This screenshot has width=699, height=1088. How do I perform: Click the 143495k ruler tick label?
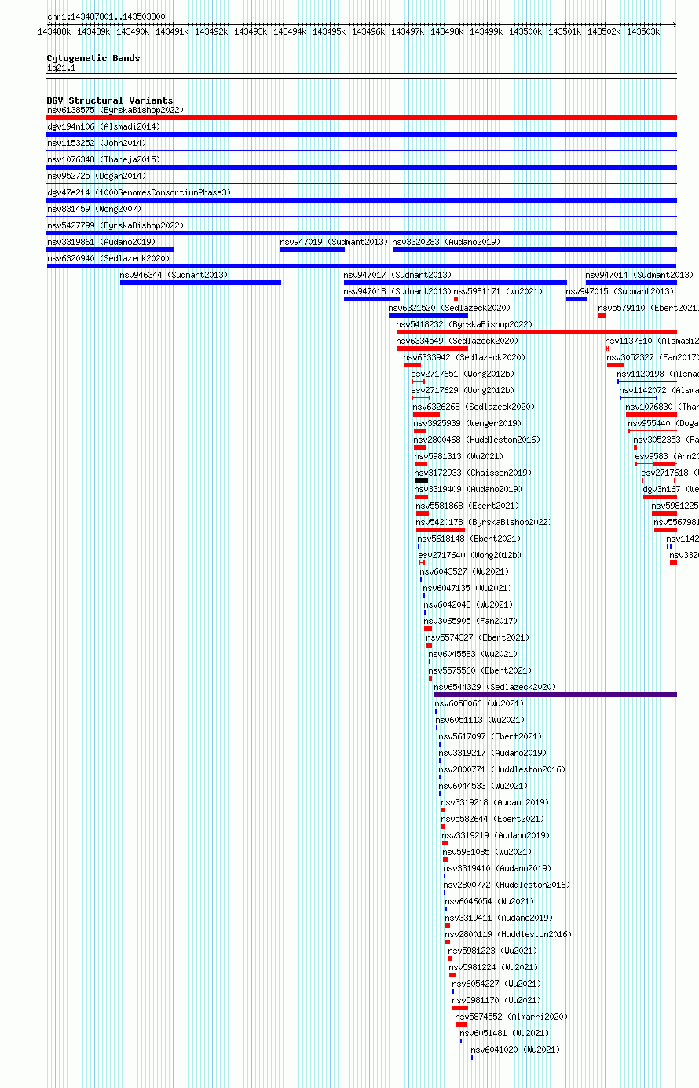click(x=329, y=31)
